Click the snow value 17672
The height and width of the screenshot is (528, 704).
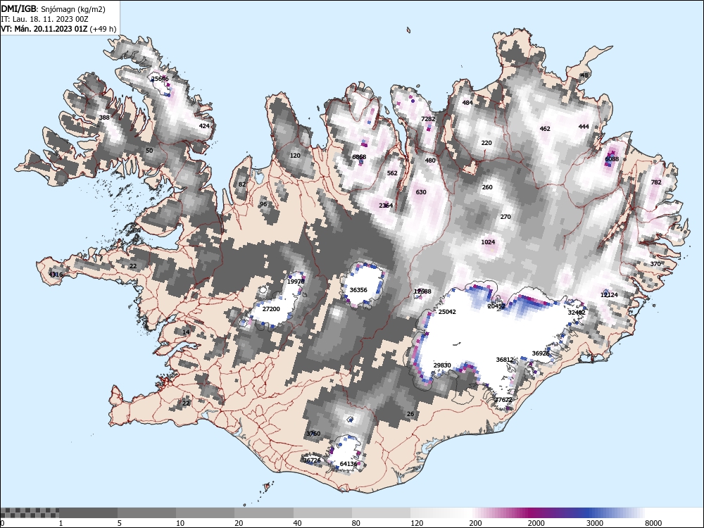[503, 400]
